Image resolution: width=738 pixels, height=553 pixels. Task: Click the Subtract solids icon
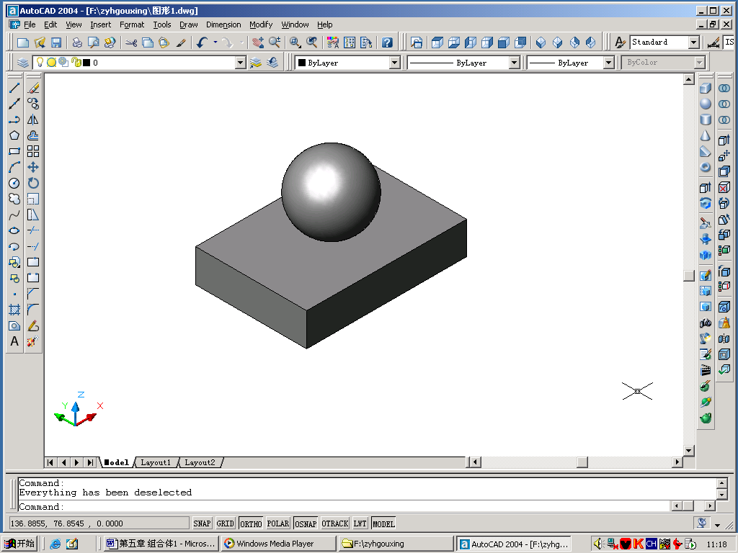coord(724,104)
